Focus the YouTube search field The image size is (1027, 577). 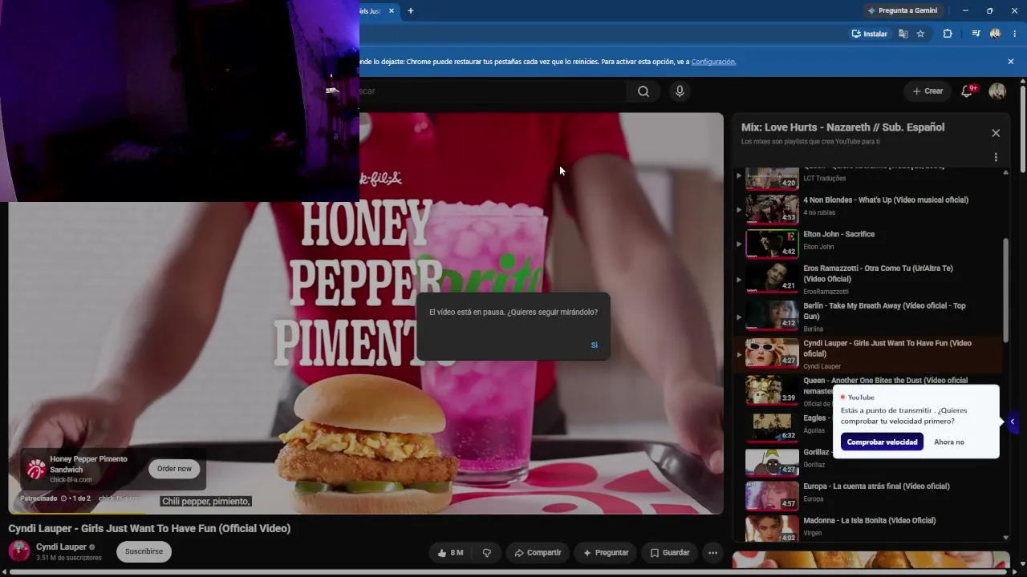pos(492,91)
